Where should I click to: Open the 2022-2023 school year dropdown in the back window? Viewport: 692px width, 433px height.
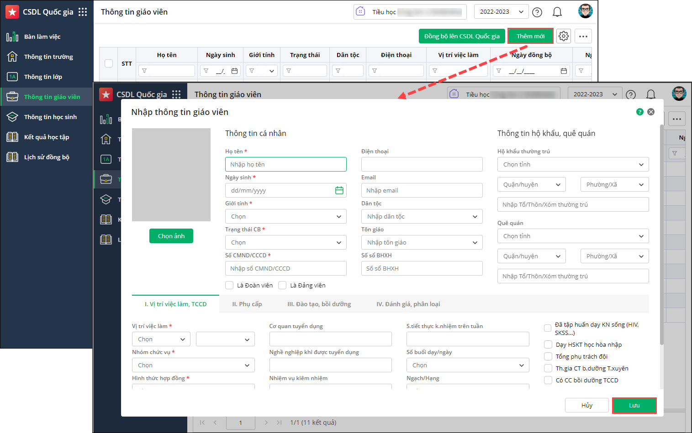click(501, 12)
